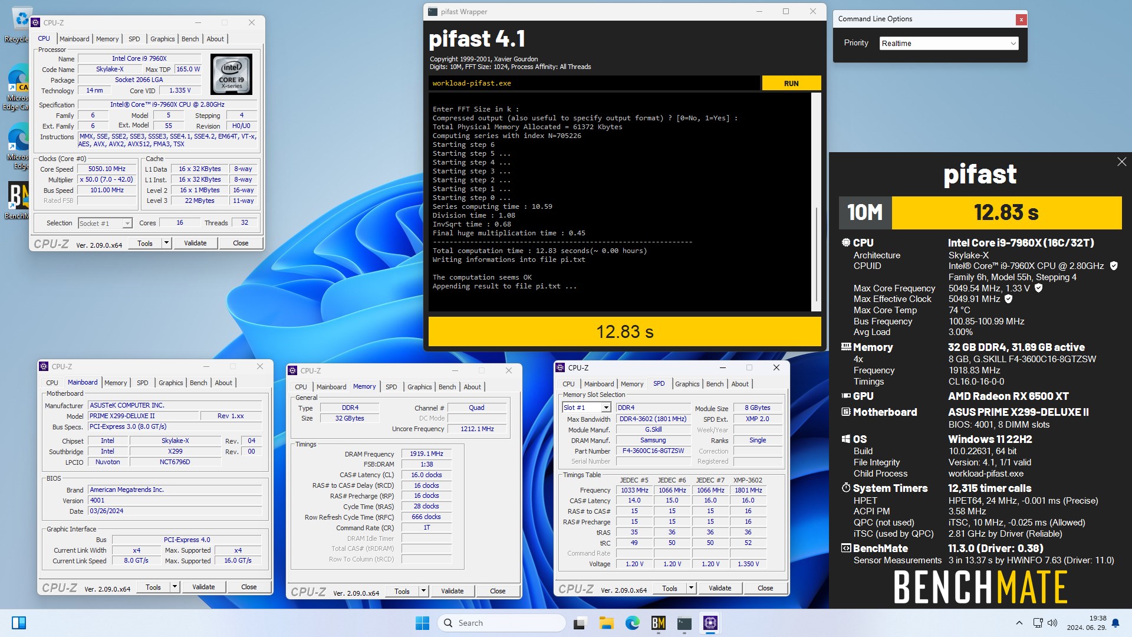The image size is (1132, 637).
Task: Click the Widgets button on taskbar
Action: click(x=19, y=623)
